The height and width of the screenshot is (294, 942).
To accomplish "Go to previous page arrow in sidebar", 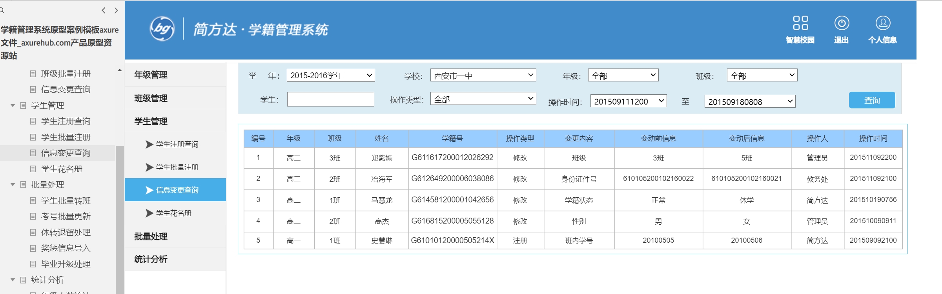I will tap(104, 11).
